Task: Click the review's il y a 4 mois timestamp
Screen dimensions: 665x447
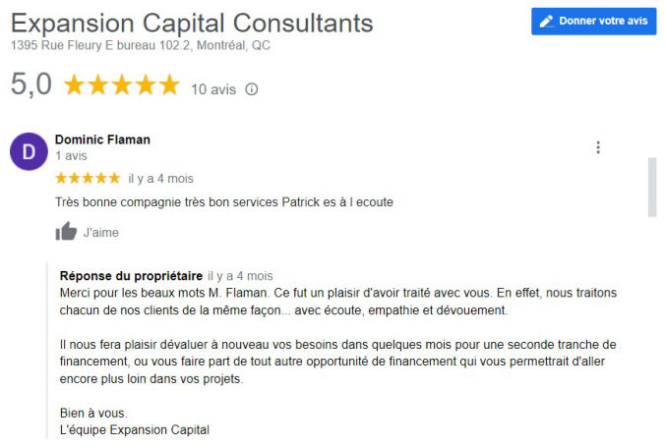Action: tap(160, 179)
